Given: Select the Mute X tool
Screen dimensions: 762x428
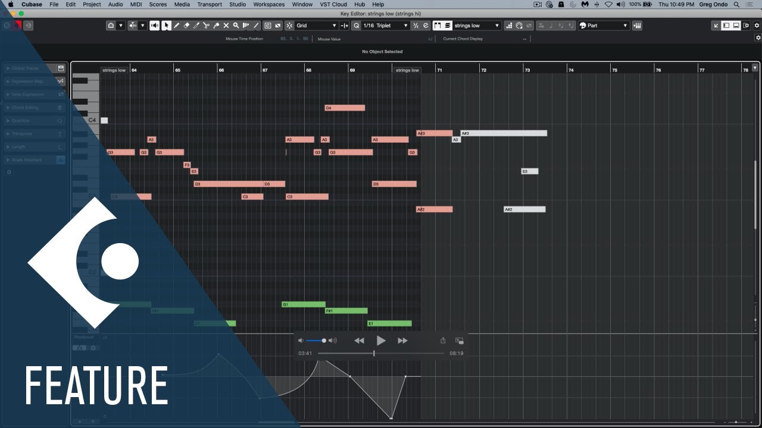Looking at the screenshot, I should coord(226,26).
